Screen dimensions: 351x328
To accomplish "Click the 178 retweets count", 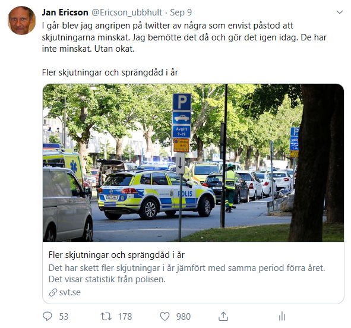I will coord(125,317).
